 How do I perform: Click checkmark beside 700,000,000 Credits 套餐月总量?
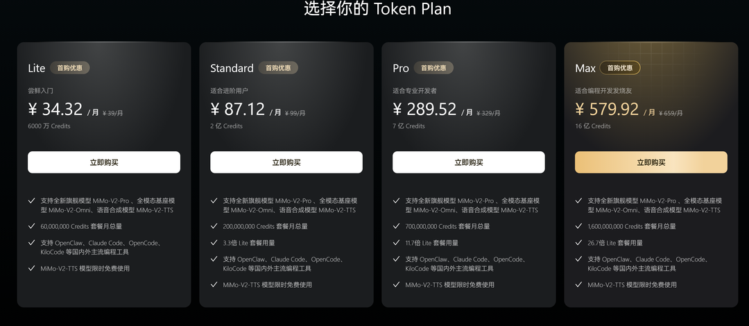[x=397, y=226]
